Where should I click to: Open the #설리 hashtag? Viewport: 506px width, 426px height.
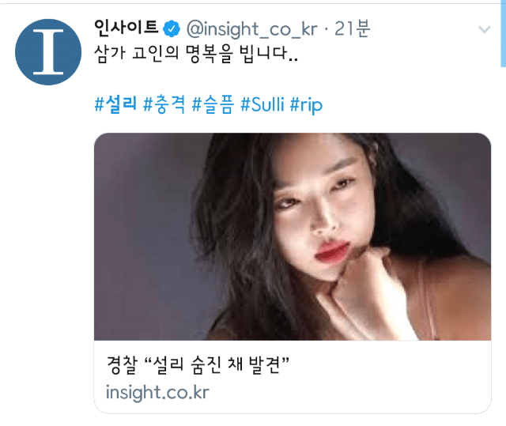click(115, 104)
